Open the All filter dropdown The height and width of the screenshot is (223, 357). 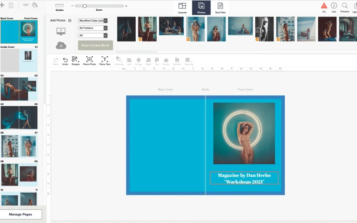tap(93, 35)
